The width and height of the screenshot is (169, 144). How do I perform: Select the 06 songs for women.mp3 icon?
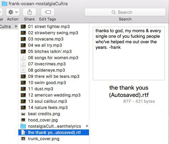[x=23, y=57]
